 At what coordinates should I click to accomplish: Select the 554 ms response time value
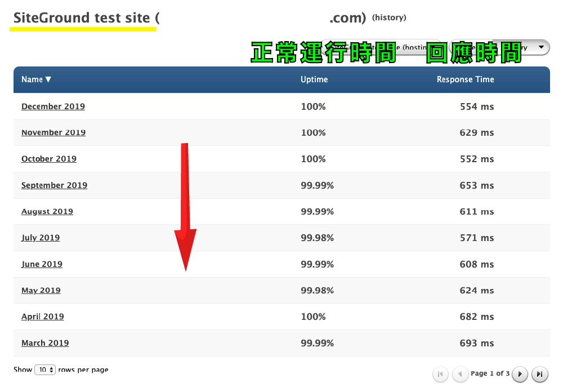[x=477, y=106]
